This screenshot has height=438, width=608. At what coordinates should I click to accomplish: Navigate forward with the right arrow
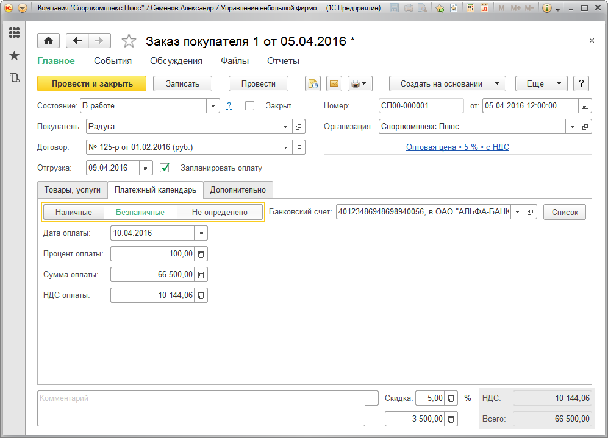pos(99,41)
